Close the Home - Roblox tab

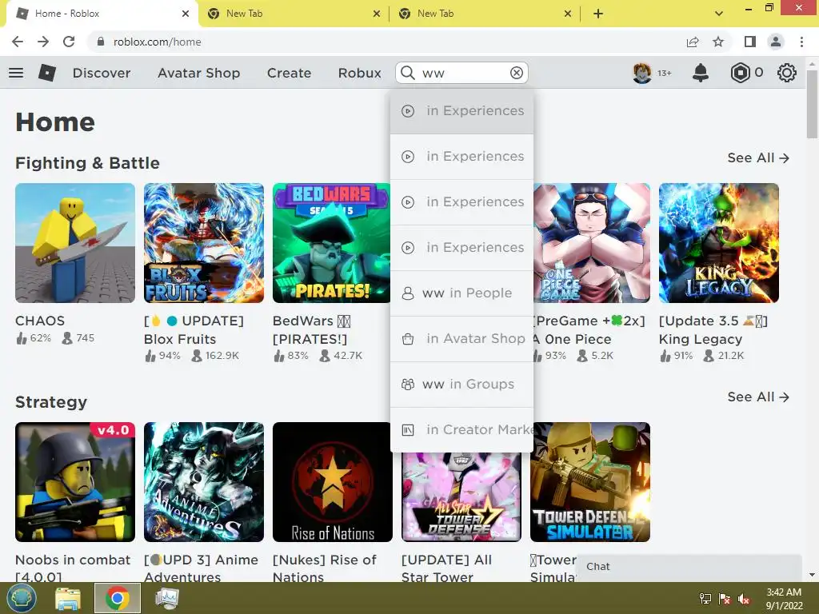click(186, 14)
